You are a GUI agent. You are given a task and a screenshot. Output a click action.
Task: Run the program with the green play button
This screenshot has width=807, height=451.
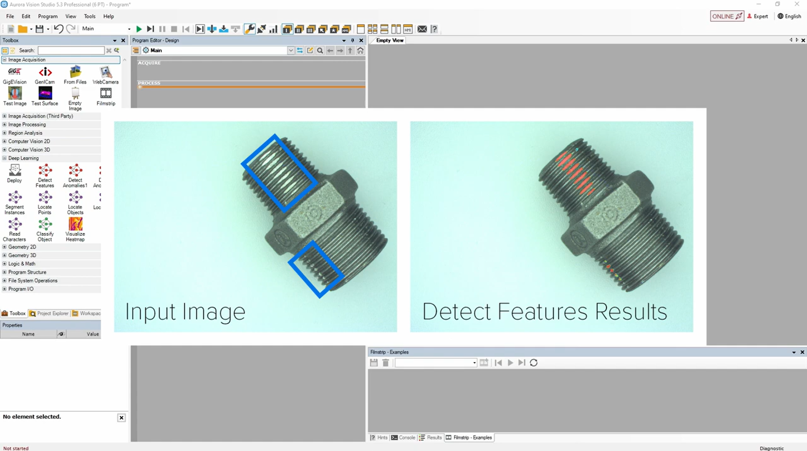pos(139,29)
